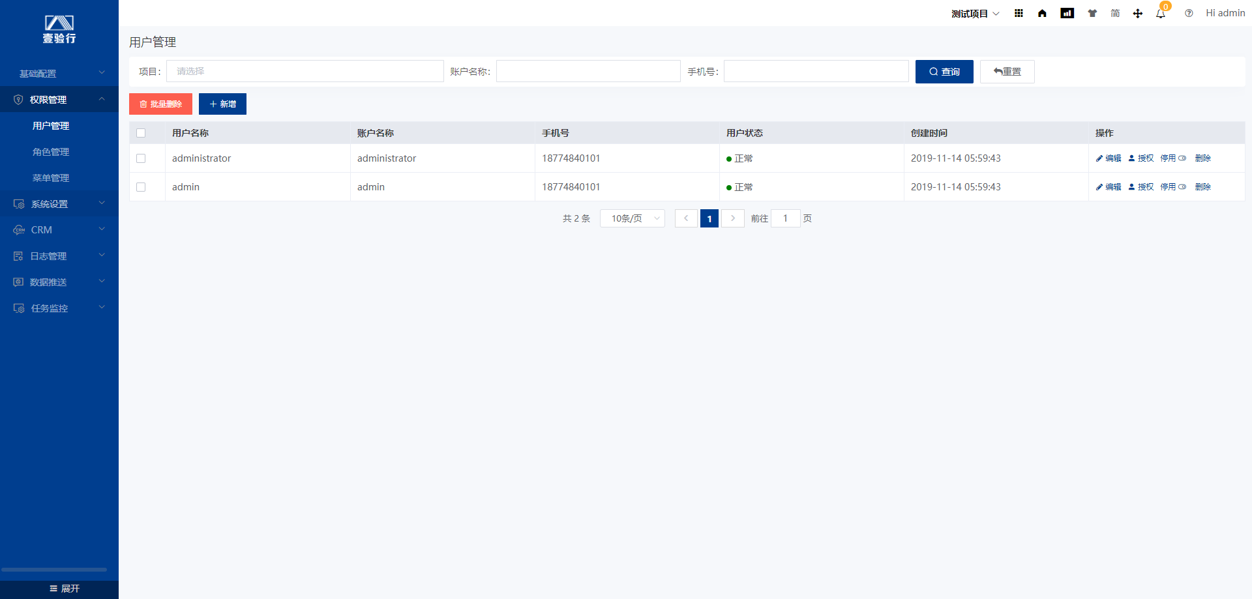Image resolution: width=1252 pixels, height=599 pixels.
Task: Open the 测试项目 project dropdown
Action: [x=975, y=14]
